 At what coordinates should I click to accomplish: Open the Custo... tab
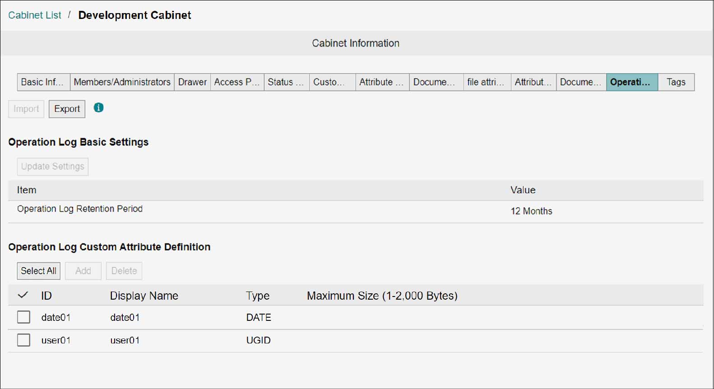click(333, 82)
